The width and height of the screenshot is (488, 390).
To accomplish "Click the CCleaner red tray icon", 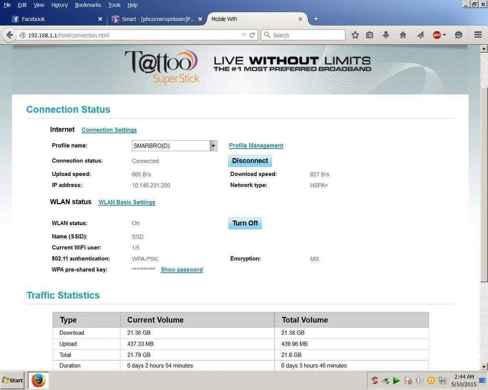I will point(374,381).
